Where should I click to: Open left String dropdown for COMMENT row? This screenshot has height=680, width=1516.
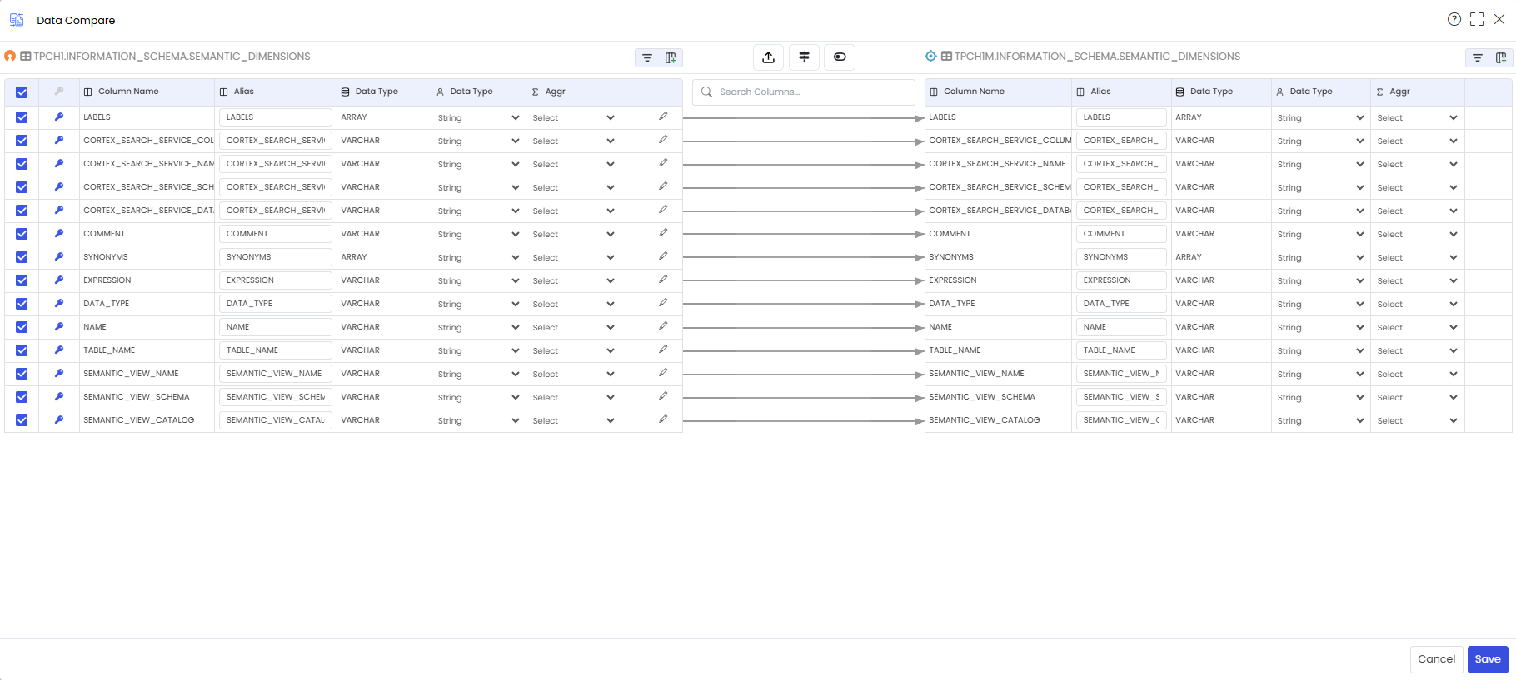pos(478,234)
